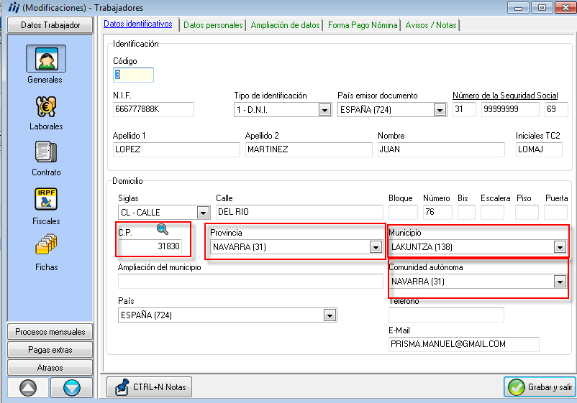This screenshot has width=577, height=403.
Task: Go to next worker with down arrow
Action: tap(71, 388)
